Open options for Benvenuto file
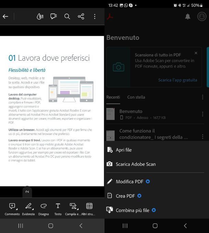 click(202, 114)
